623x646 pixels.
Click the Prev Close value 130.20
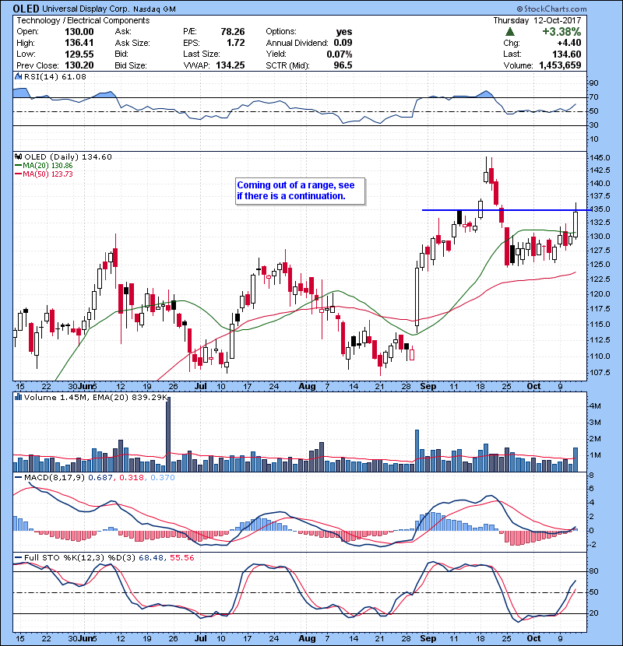(x=79, y=65)
